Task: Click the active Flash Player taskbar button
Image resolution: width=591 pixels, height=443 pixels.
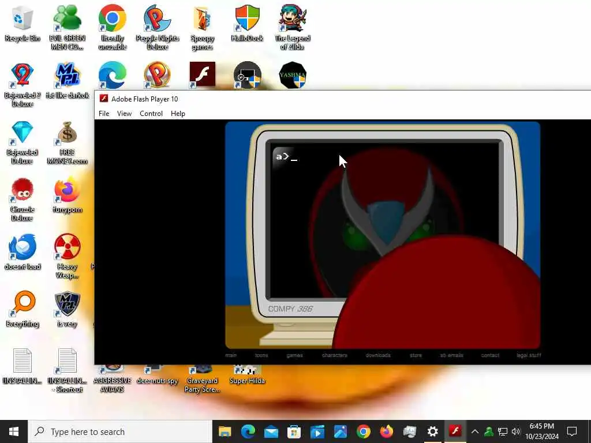Action: coord(455,431)
